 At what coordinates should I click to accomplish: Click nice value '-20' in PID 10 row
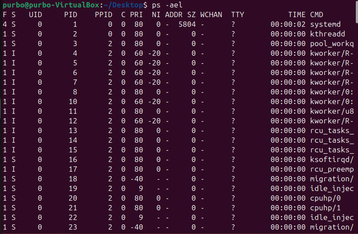click(x=154, y=101)
